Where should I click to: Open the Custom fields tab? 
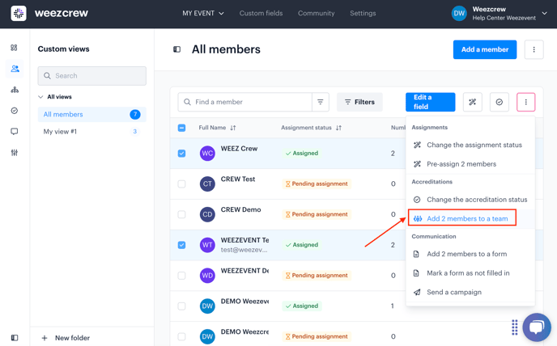261,14
